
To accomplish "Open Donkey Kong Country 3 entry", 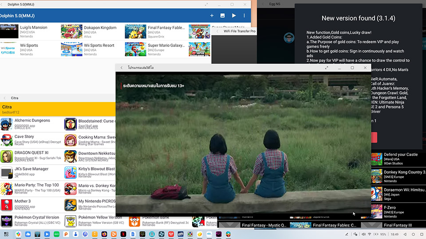I will click(398, 176).
